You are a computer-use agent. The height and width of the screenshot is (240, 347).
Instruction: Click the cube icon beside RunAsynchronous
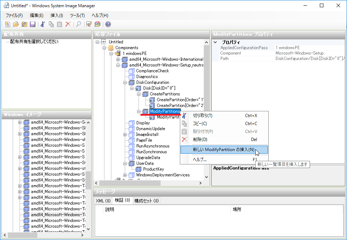point(132,146)
